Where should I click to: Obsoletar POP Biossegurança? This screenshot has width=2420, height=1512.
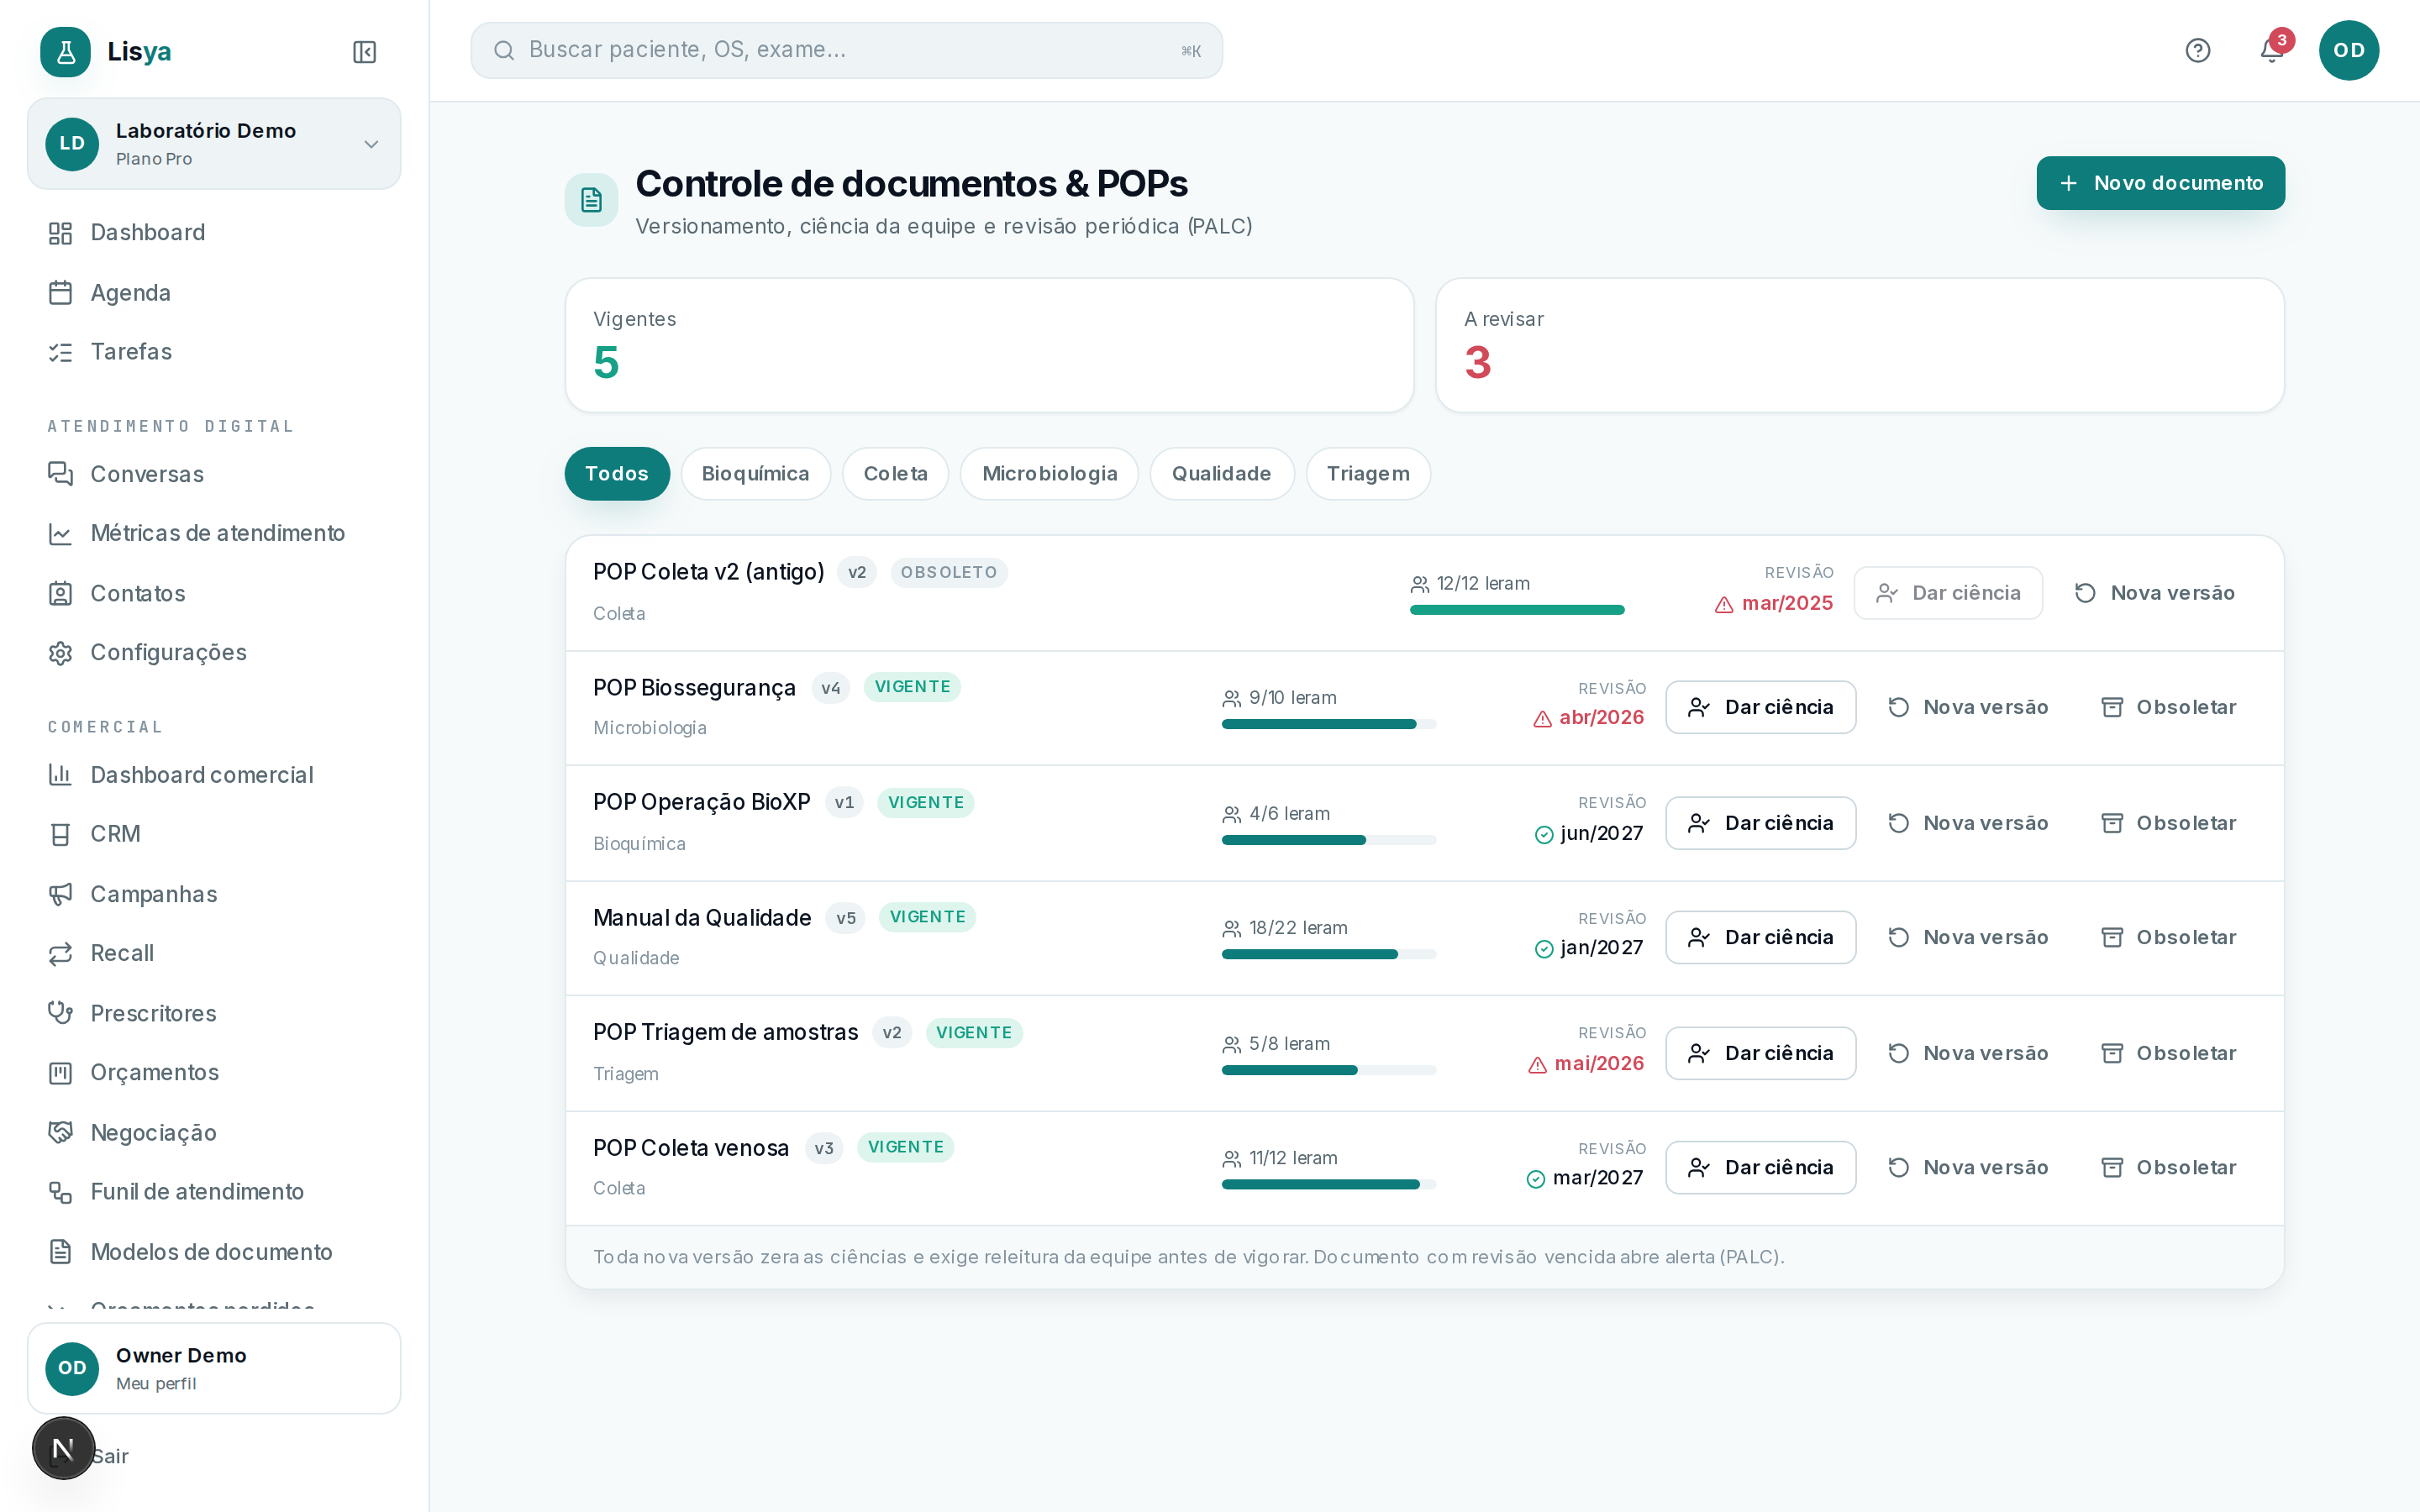coord(2168,707)
